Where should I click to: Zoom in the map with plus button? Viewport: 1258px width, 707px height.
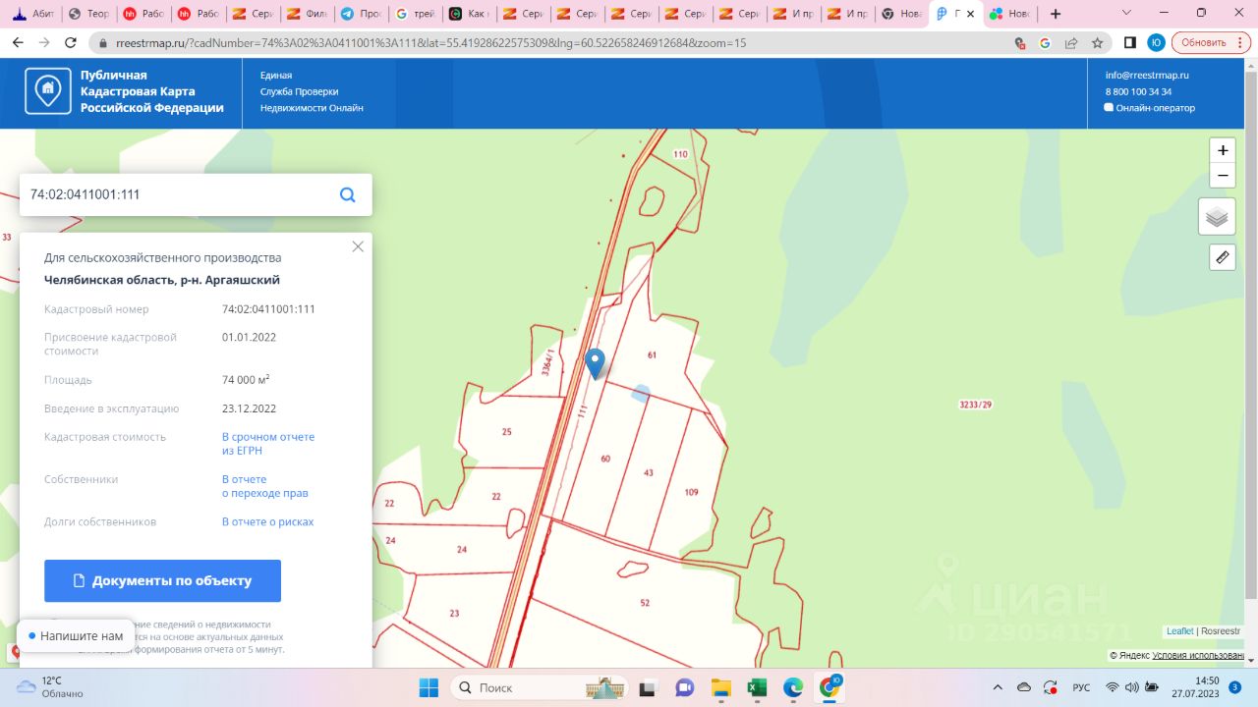[1223, 150]
